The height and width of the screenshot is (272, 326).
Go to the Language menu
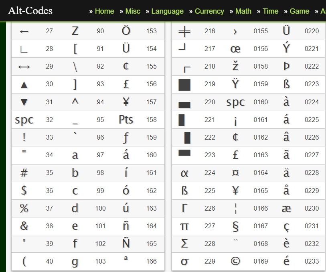coord(167,11)
